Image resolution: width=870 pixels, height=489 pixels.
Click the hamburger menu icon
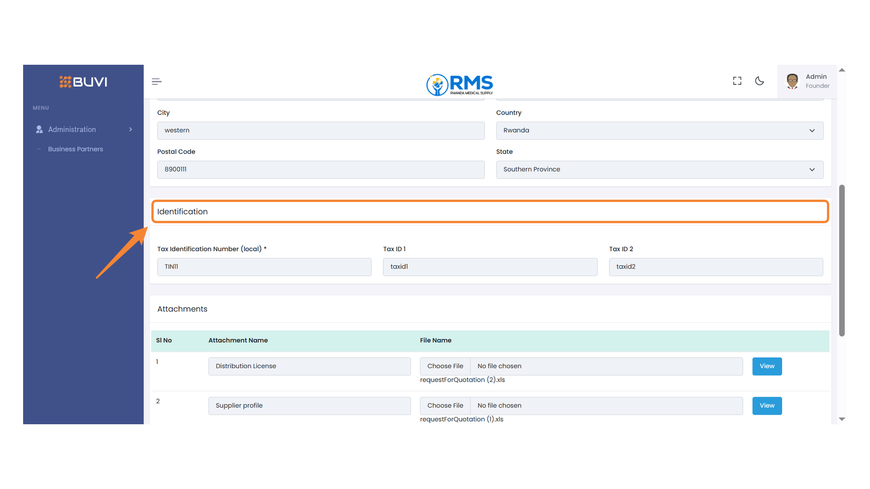(156, 81)
